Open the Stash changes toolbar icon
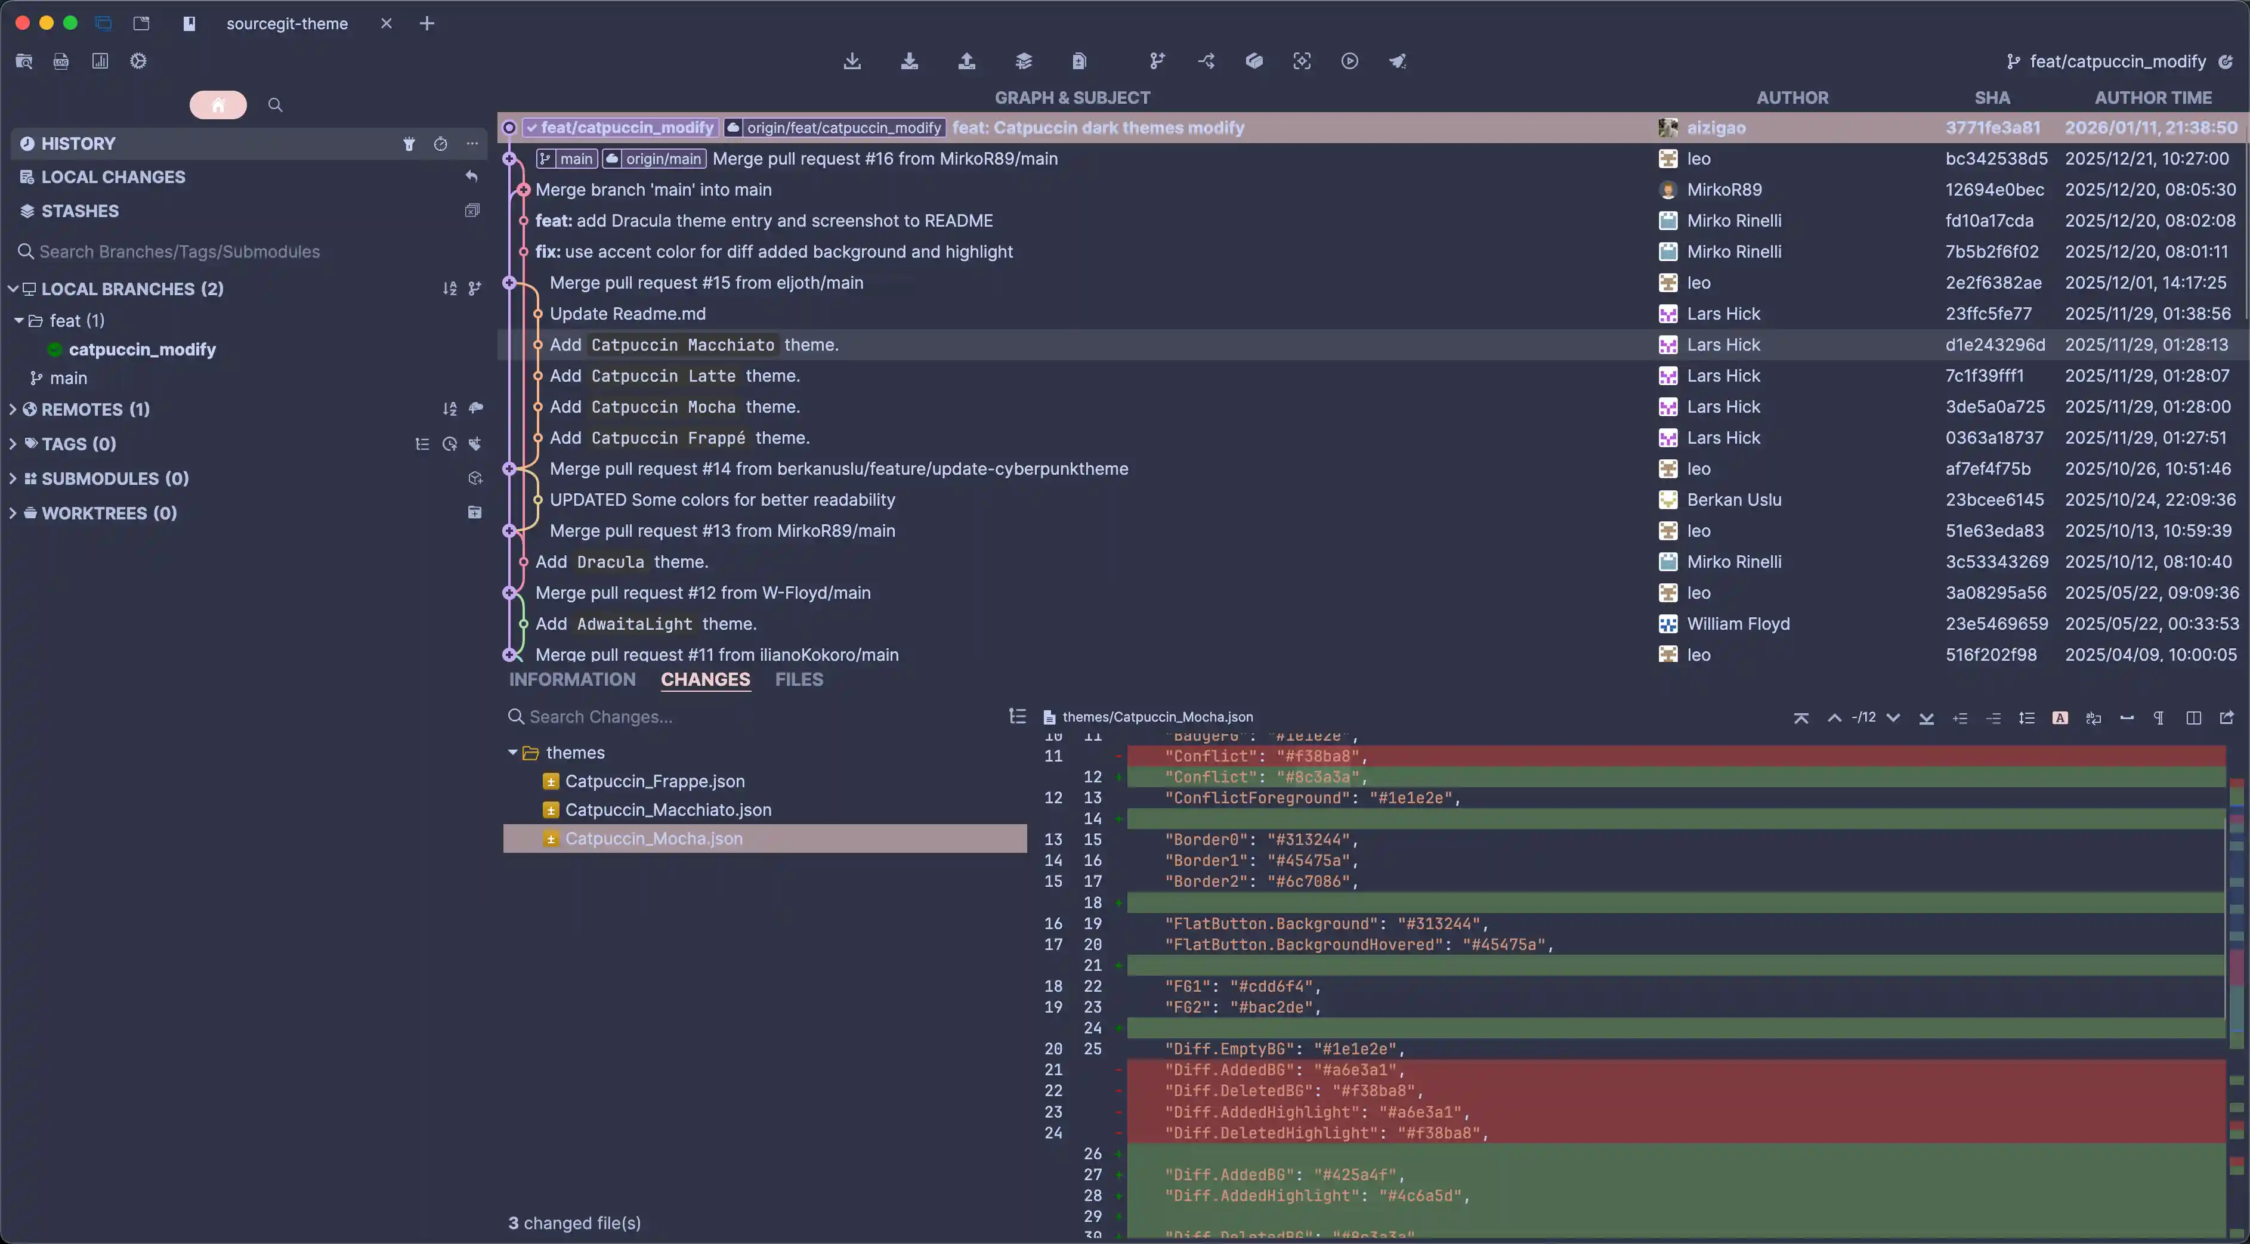Screen dimensions: 2250x1244 tap(1024, 61)
